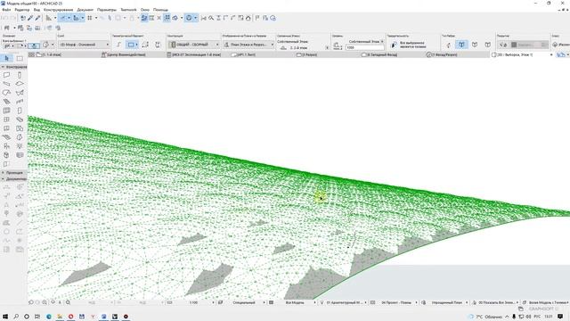Viewport: 570px width, 321px height.
Task: Toggle the guide lines button in the top toolbar
Action: pyautogui.click(x=63, y=18)
